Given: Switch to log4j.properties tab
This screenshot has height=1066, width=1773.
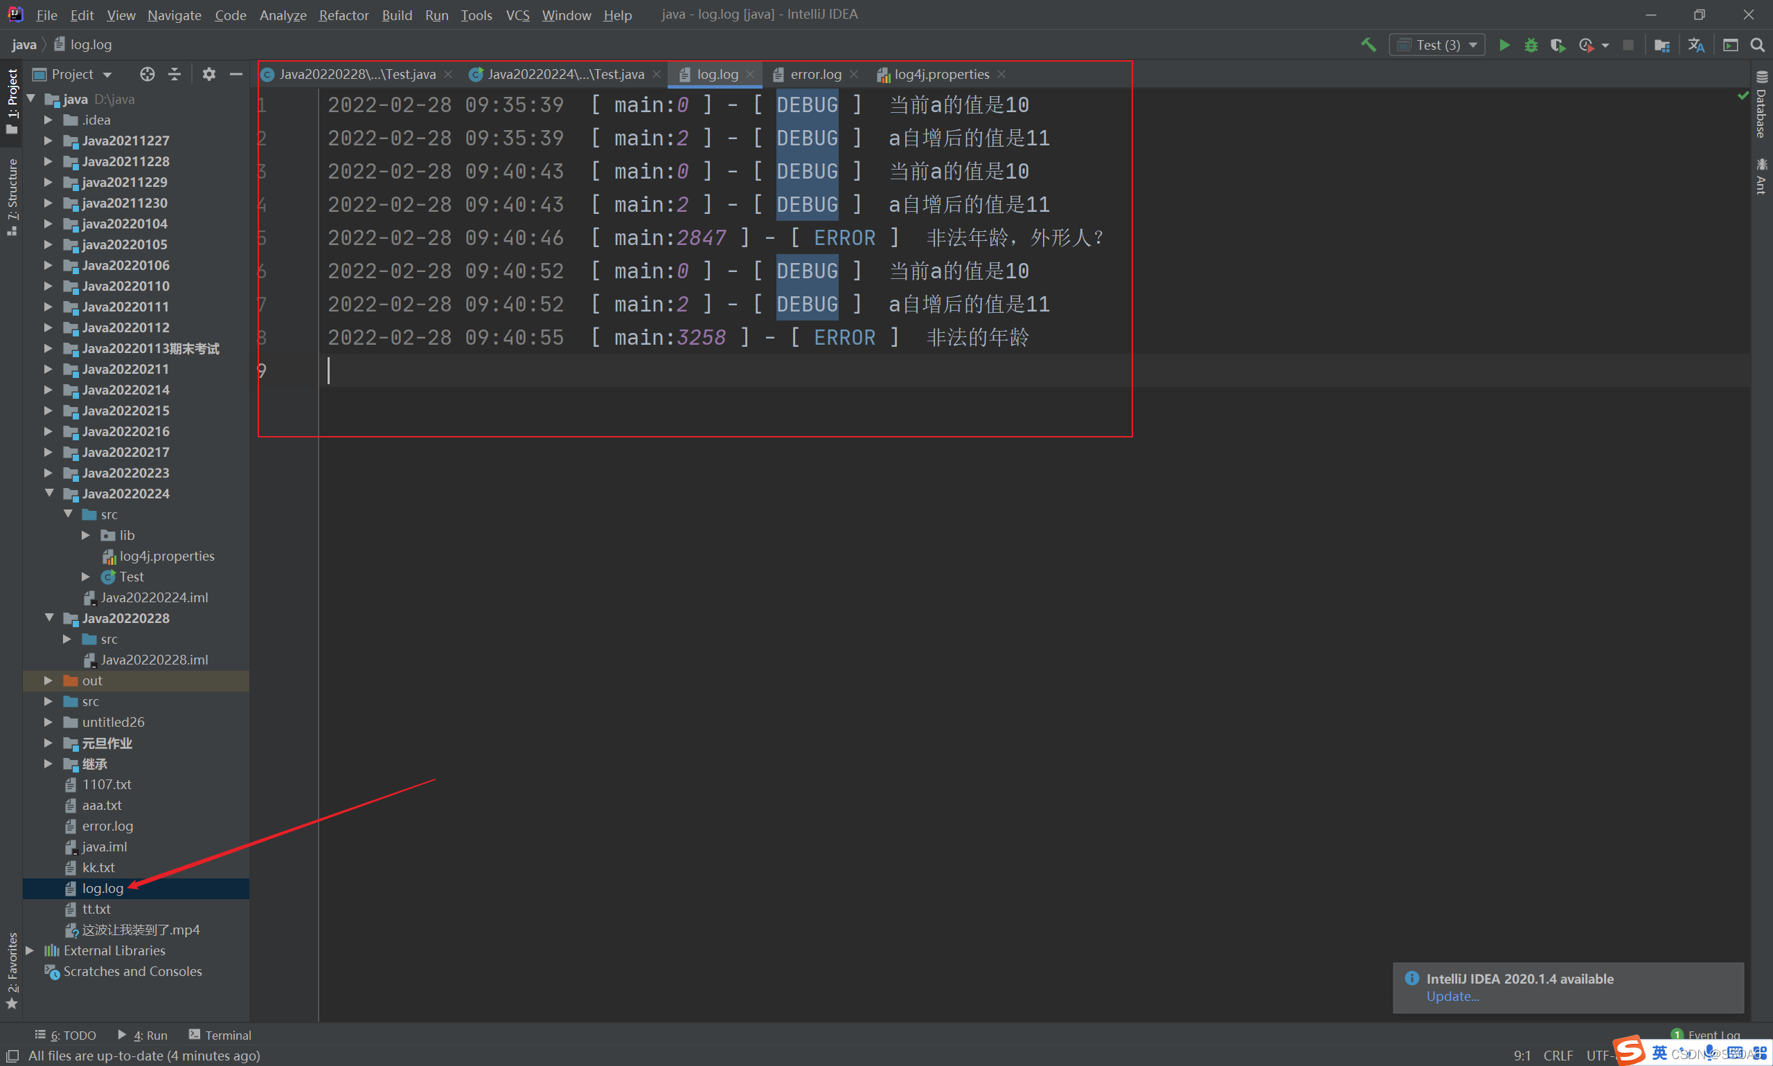Looking at the screenshot, I should 941,74.
